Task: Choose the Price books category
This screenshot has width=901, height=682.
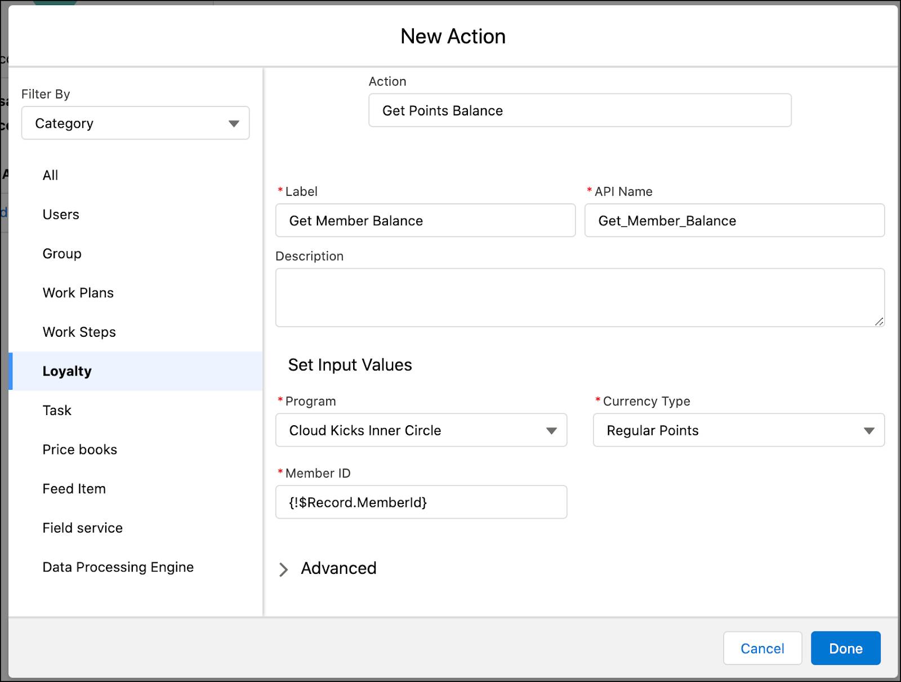Action: click(x=79, y=449)
